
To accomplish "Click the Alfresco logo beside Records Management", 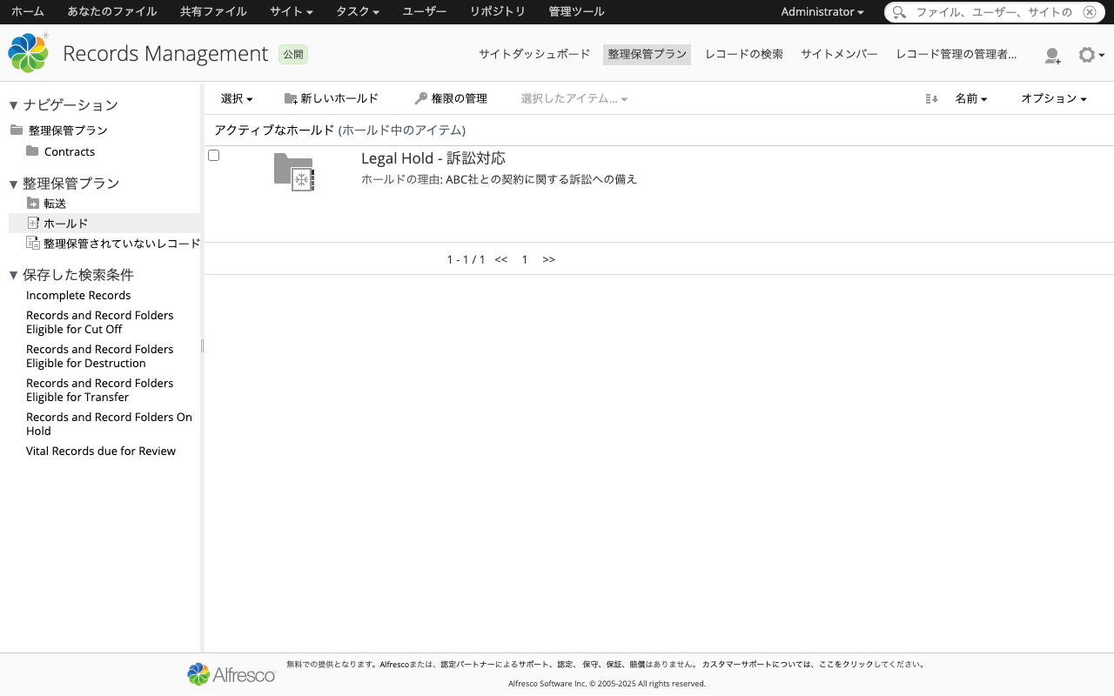I will (x=28, y=53).
